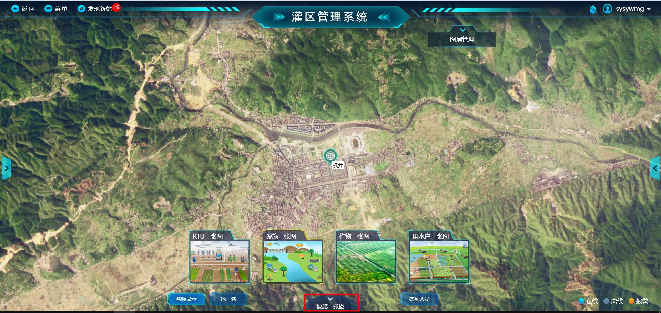The width and height of the screenshot is (661, 313).
Task: Toggle the 地名 place names button
Action: [228, 299]
